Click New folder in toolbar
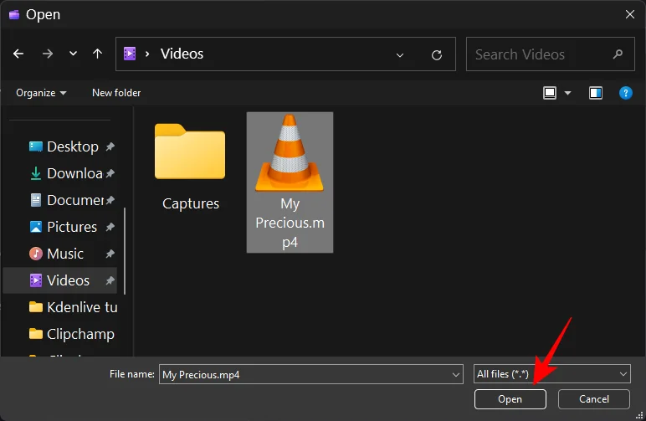The width and height of the screenshot is (646, 421). click(x=116, y=93)
